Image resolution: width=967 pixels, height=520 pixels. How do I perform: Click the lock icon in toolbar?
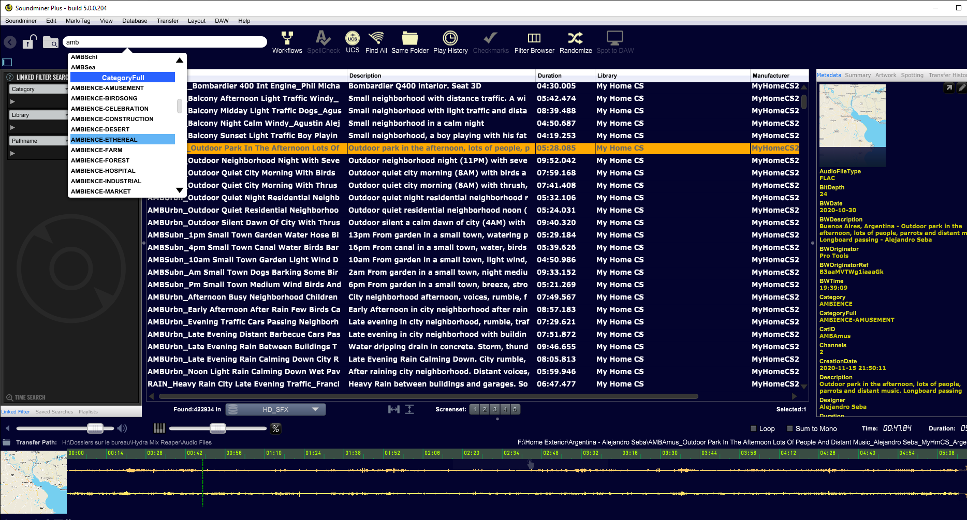point(29,42)
